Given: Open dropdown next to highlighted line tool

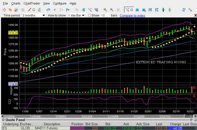Looking at the screenshot, I should tap(132, 10).
